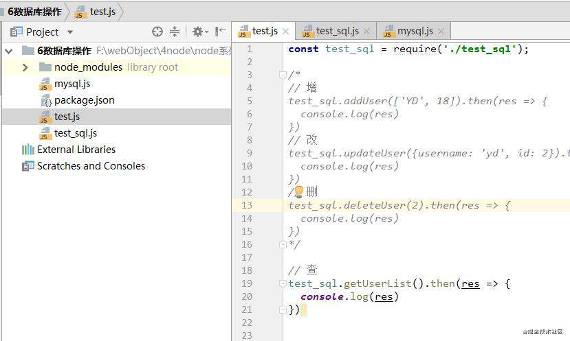Click the External Libraries icon
Screen dimensions: 570x341
click(x=28, y=150)
